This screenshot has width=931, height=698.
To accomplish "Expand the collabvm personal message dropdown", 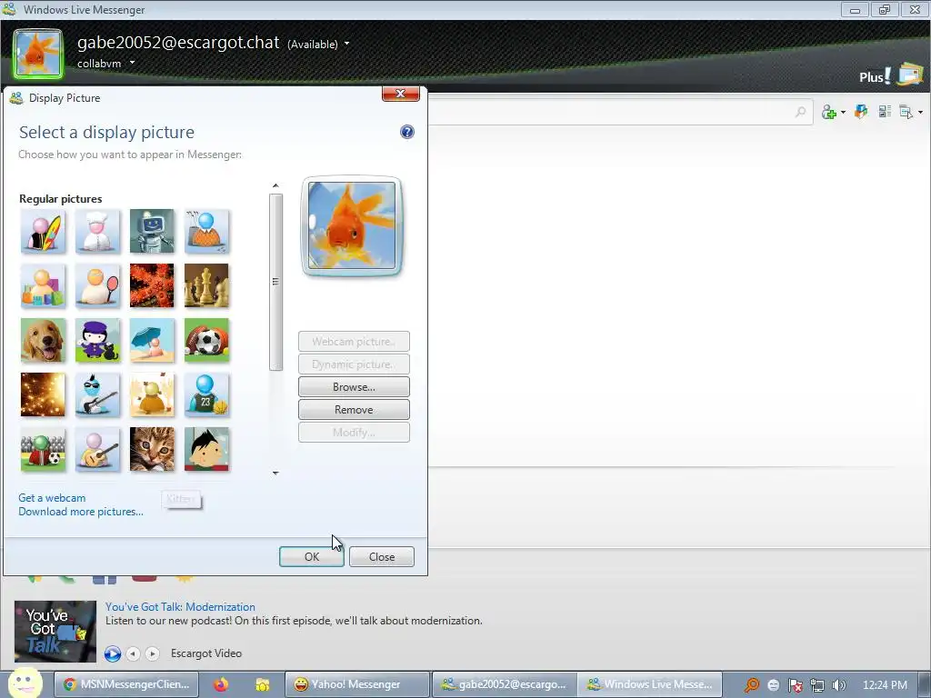I will [x=132, y=63].
